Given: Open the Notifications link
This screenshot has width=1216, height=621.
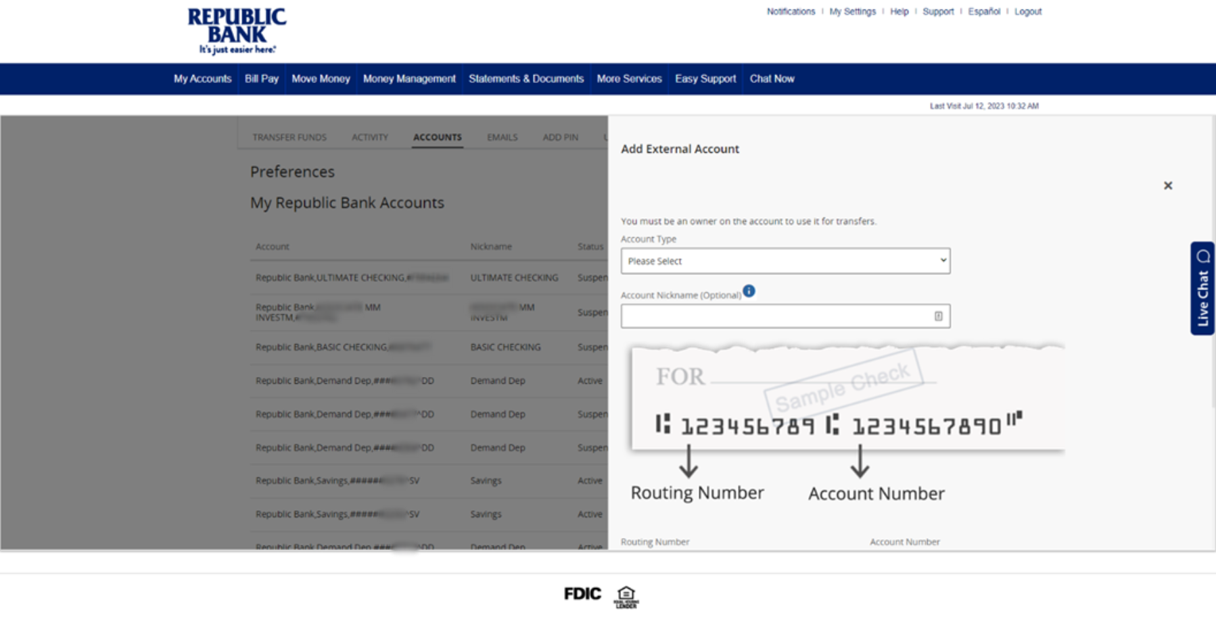Looking at the screenshot, I should coord(791,11).
